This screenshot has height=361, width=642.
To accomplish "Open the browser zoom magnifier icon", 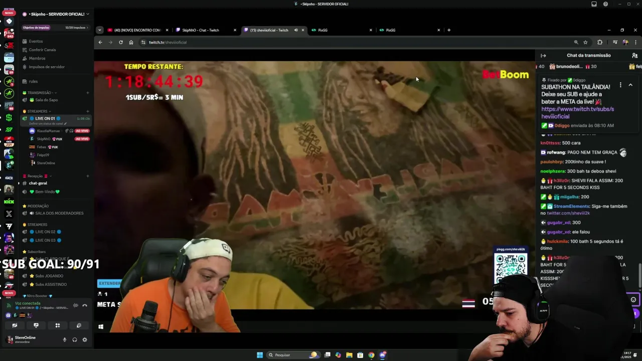I will pyautogui.click(x=576, y=42).
